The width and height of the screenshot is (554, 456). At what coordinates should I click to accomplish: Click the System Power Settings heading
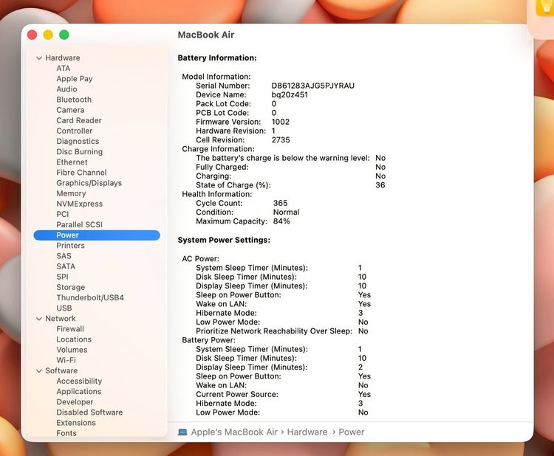tap(224, 240)
